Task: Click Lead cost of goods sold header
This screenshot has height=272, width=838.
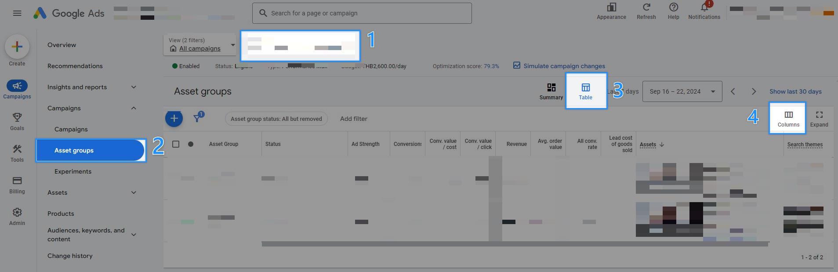Action: tap(621, 144)
